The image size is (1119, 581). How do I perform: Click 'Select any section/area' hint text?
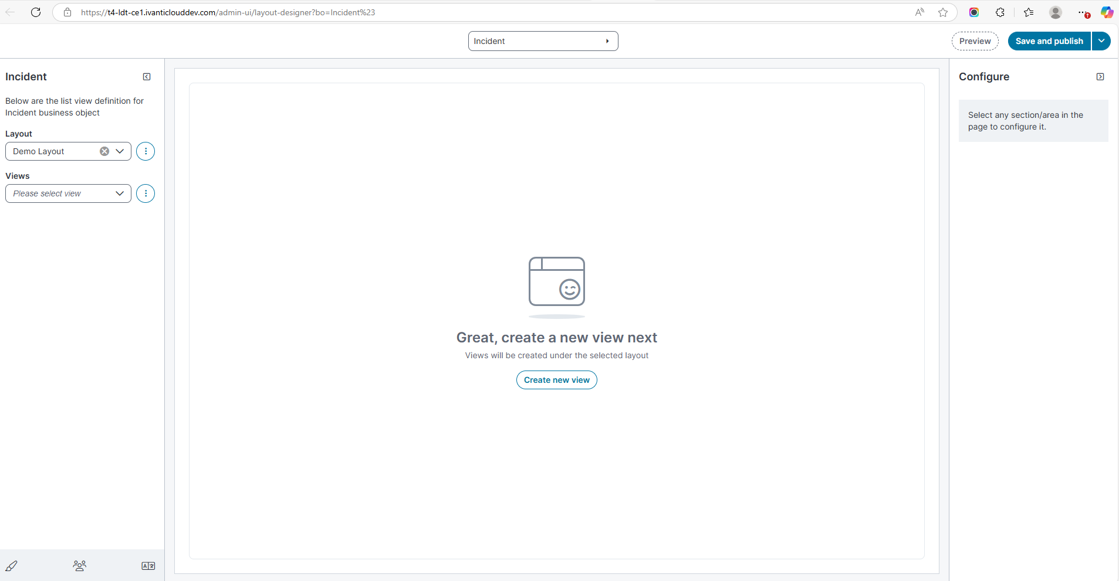pyautogui.click(x=1026, y=121)
